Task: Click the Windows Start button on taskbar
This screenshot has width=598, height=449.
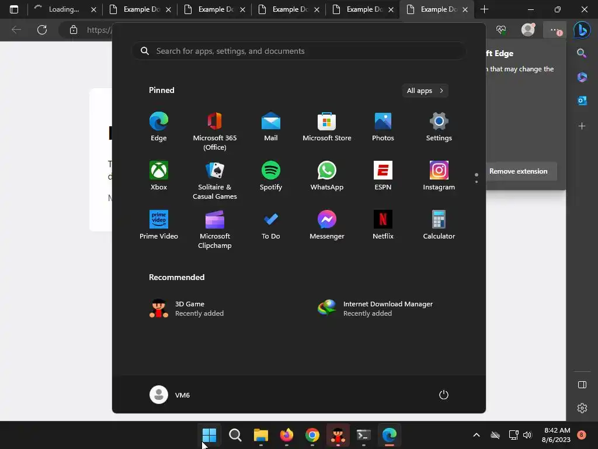Action: pyautogui.click(x=209, y=435)
